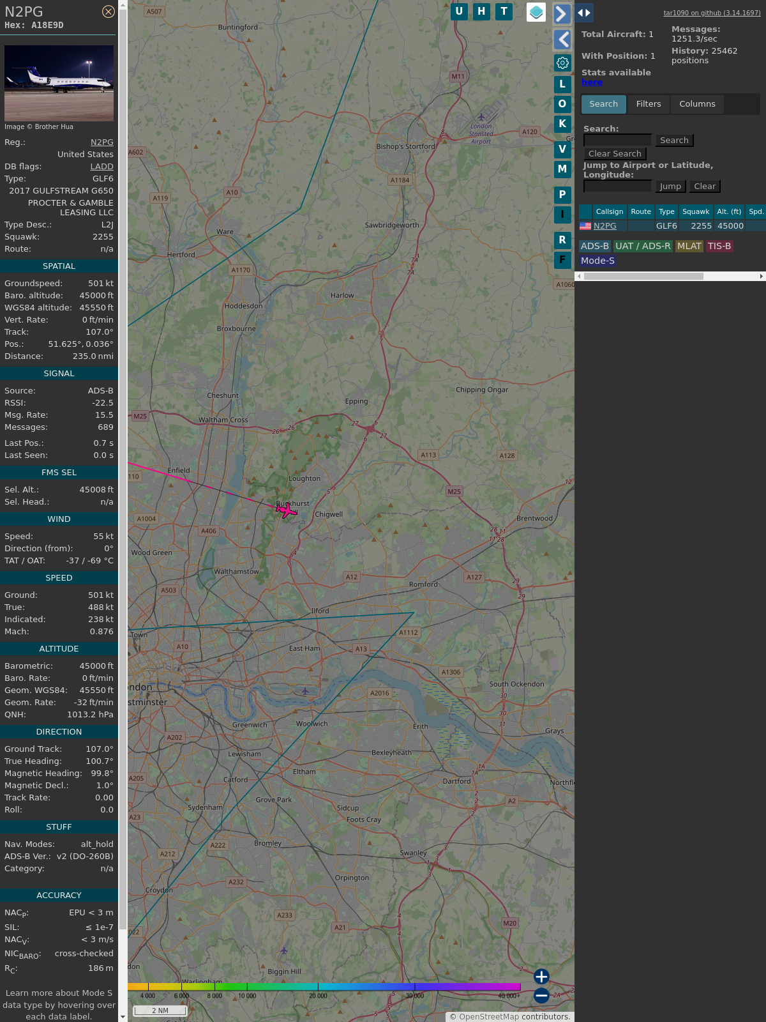Expand sidebar with right chevron arrow
766x1022 pixels.
coord(562,13)
